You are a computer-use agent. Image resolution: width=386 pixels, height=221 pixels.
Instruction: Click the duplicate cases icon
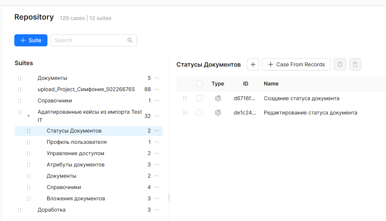click(x=340, y=64)
